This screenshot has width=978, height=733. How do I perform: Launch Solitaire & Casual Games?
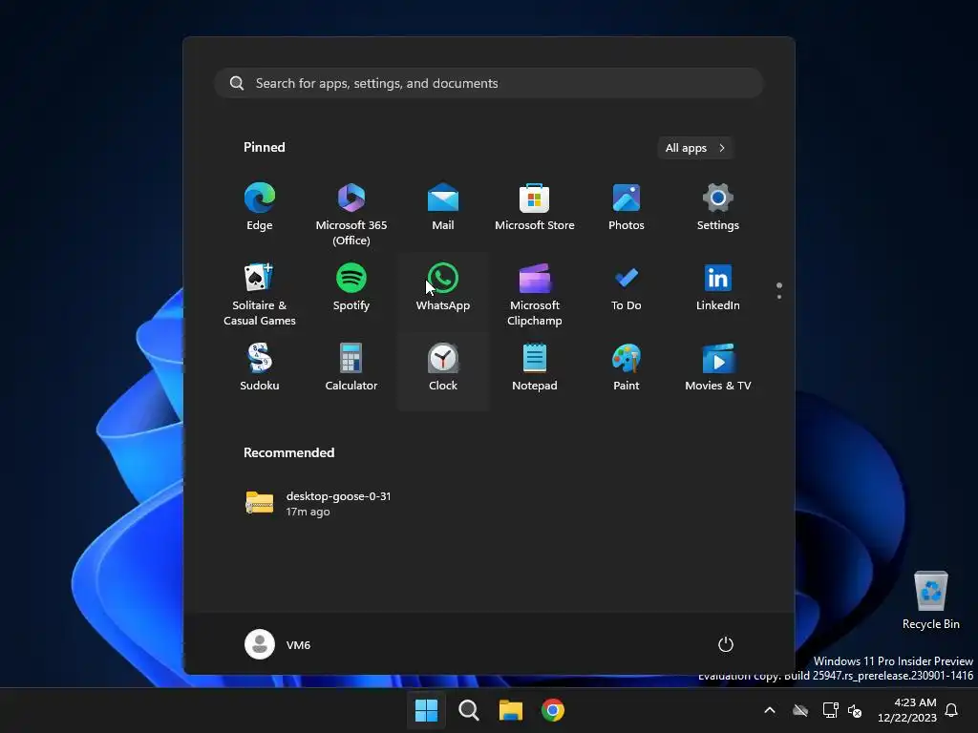[x=260, y=294]
